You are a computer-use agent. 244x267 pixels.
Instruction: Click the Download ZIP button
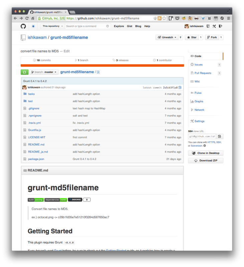coord(206,161)
